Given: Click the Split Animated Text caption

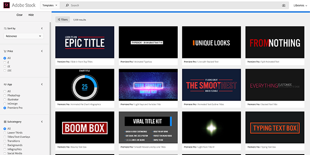Looking at the screenshot, I should (x=270, y=62).
